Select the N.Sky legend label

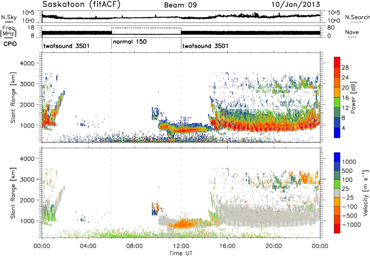[x=9, y=17]
